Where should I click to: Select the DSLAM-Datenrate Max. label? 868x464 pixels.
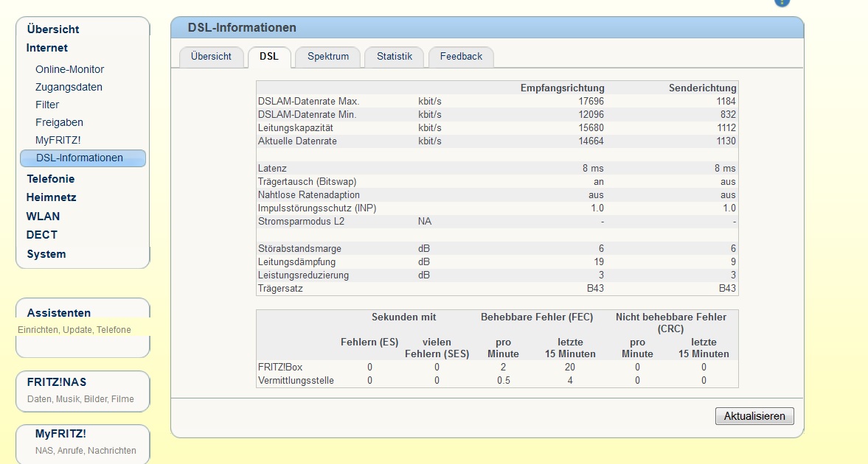pyautogui.click(x=308, y=101)
